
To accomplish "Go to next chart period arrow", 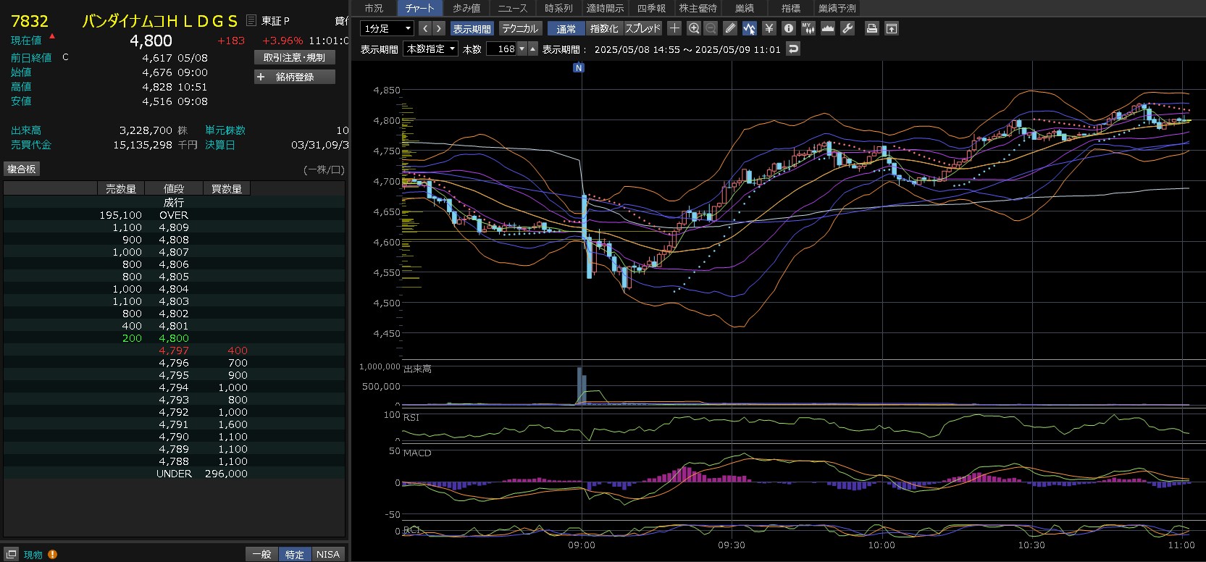I will coord(438,28).
